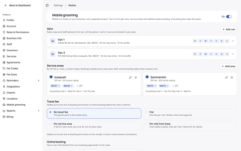Click the Van 2 truck icon

(x=53, y=54)
